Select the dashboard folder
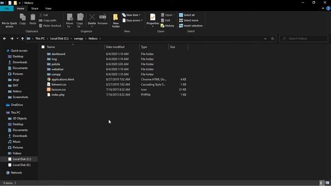This screenshot has width=331, height=186. pyautogui.click(x=58, y=54)
